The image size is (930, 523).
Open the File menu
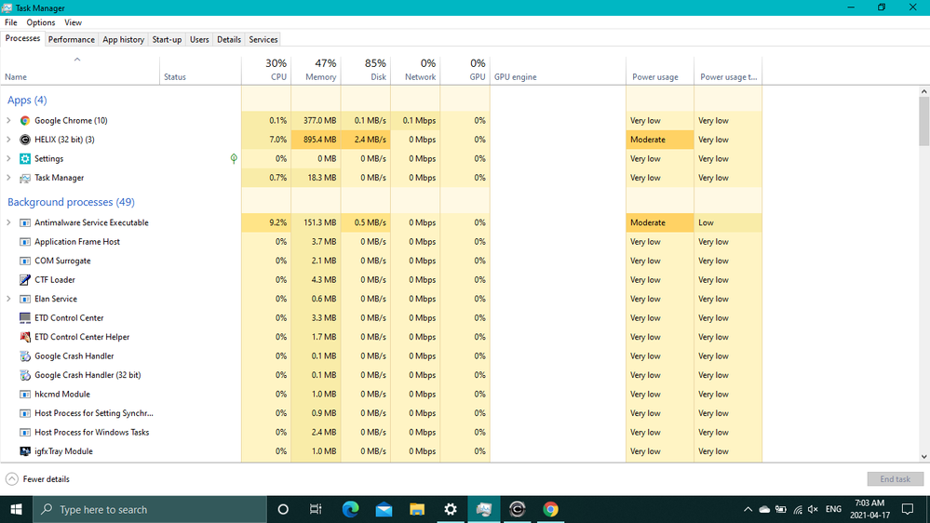tap(10, 22)
